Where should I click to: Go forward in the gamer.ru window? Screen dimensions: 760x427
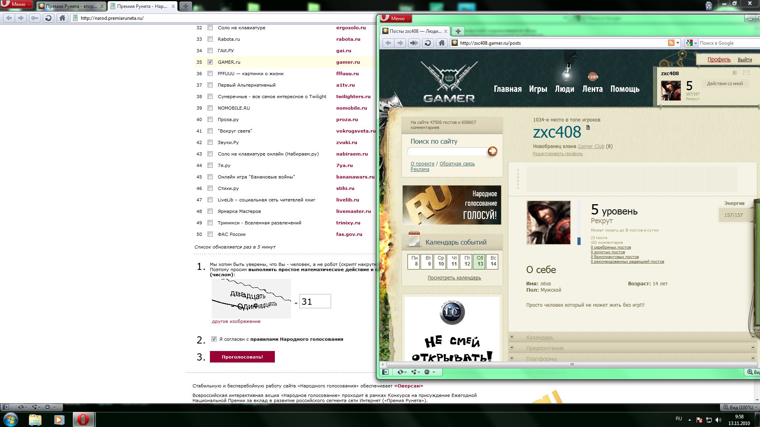(400, 43)
